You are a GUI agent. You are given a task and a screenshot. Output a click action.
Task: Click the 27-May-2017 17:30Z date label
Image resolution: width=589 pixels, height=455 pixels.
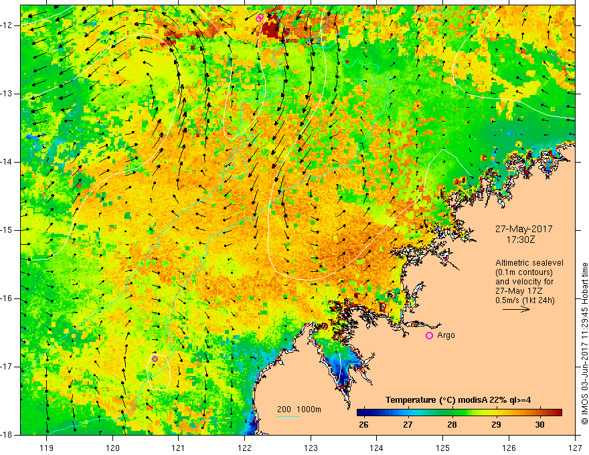523,234
